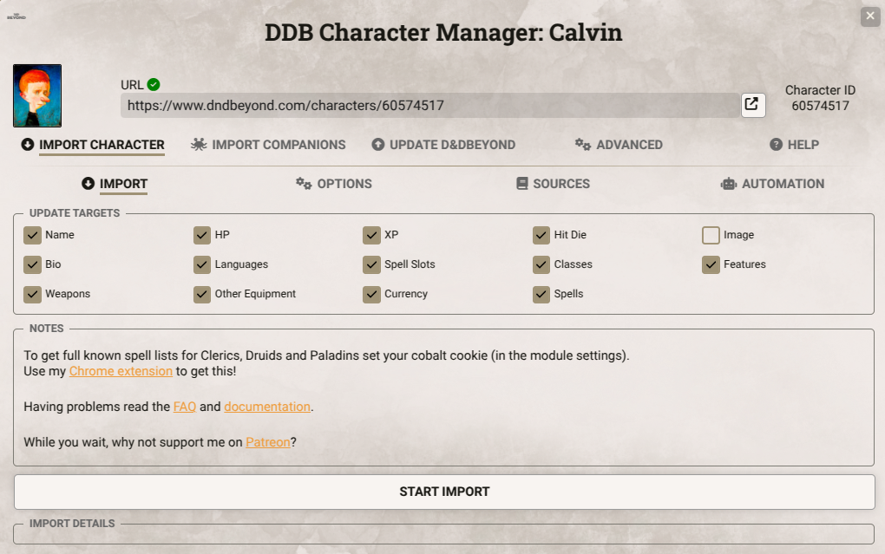The width and height of the screenshot is (885, 554).
Task: Toggle the Currency checkbox
Action: (x=372, y=294)
